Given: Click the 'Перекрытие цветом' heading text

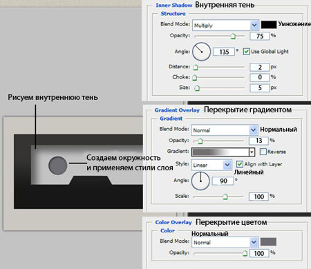Looking at the screenshot, I should coord(232,222).
